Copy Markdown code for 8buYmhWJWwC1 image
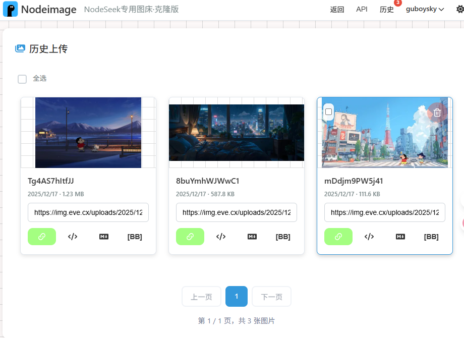This screenshot has height=338, width=464. tap(252, 237)
